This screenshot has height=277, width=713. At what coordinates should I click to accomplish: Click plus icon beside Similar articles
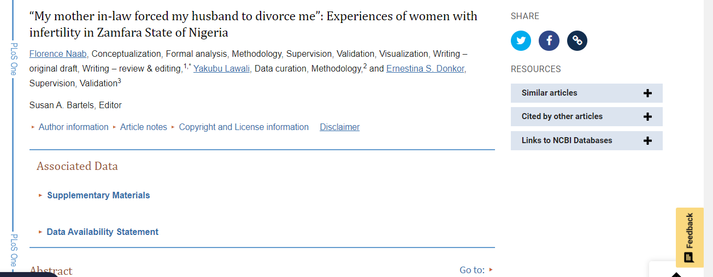[647, 93]
